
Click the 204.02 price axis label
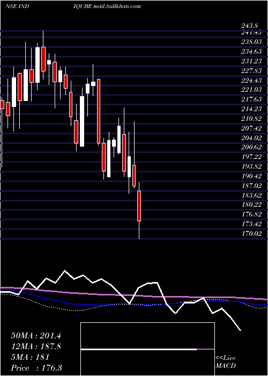pos(251,138)
